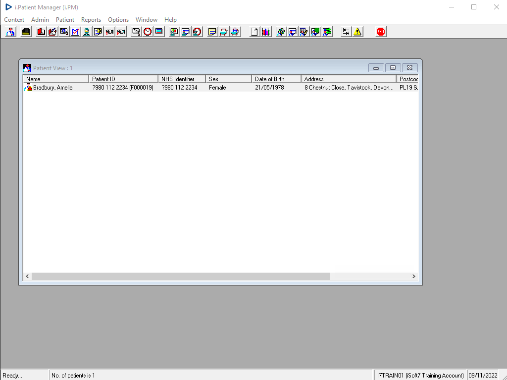The image size is (507, 380).
Task: Click the opposing left-right arrows icon
Action: coord(346,32)
